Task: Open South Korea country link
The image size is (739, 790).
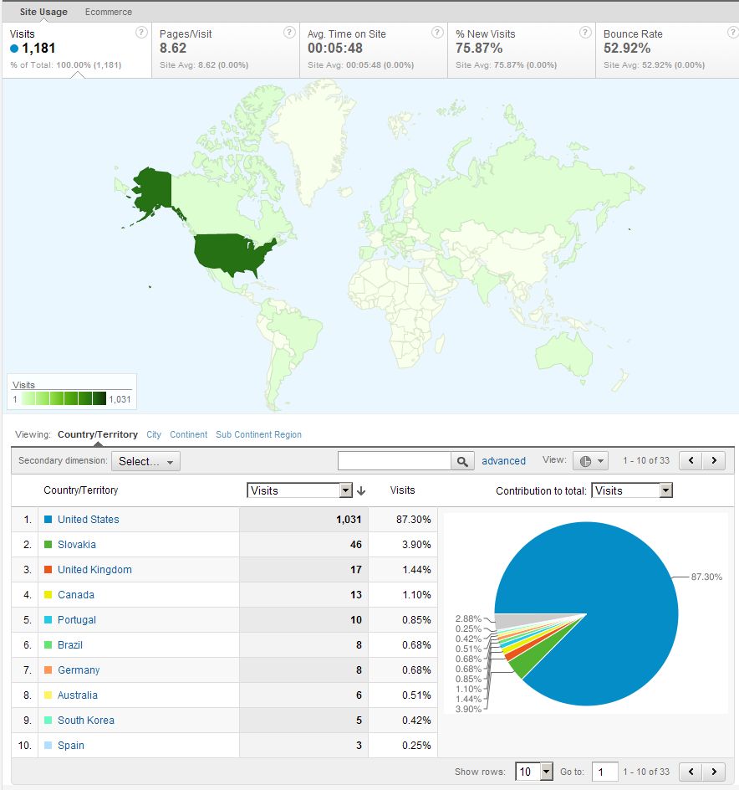Action: [85, 721]
